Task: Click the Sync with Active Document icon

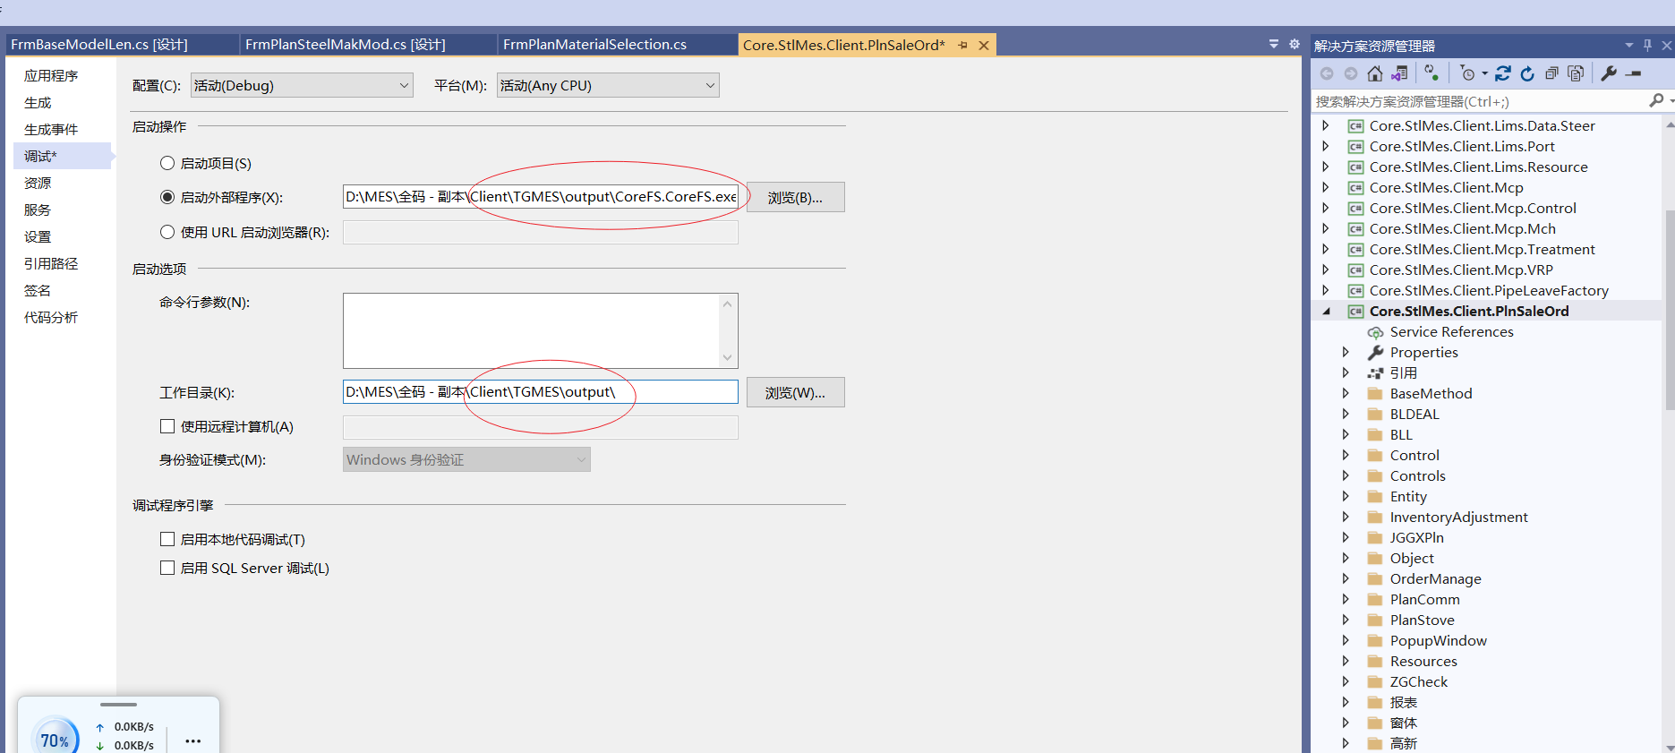Action: coord(1503,73)
